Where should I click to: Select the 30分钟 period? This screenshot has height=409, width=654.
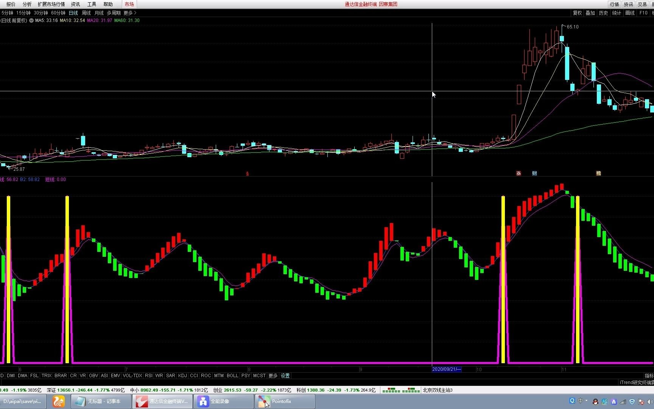41,13
